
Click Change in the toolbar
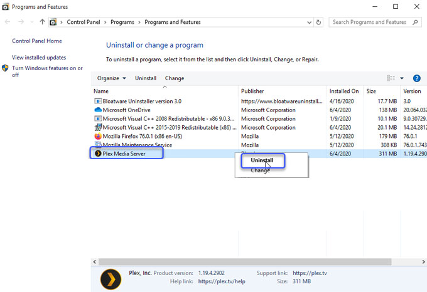tap(175, 78)
